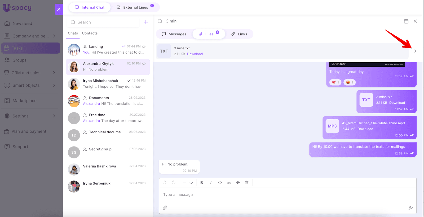Image resolution: width=424 pixels, height=217 pixels.
Task: Open the calendar date filter icon
Action: coord(406,21)
